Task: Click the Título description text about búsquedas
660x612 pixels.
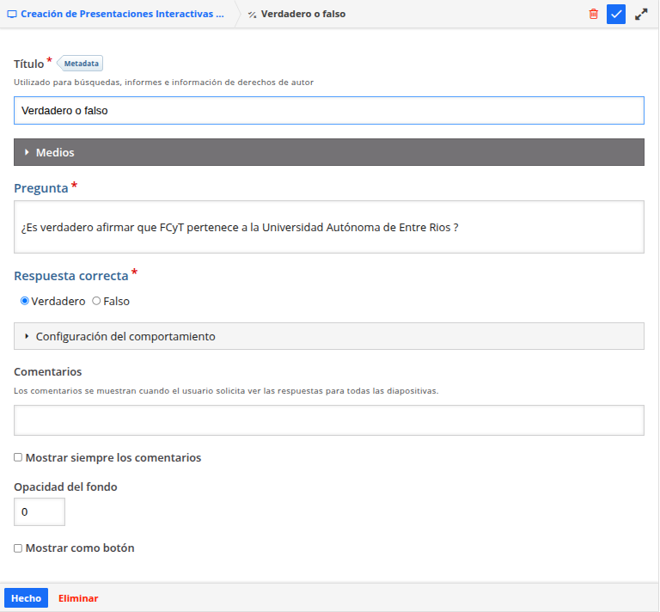Action: click(x=163, y=82)
